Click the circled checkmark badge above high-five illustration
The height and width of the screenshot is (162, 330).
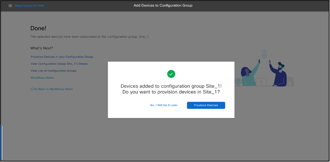click(x=264, y=55)
